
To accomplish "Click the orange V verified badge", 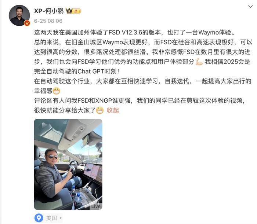I will (x=27, y=23).
